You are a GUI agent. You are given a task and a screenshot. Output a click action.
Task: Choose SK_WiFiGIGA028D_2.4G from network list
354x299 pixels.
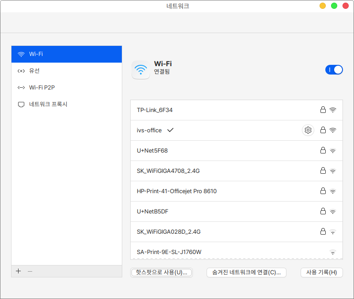point(171,232)
